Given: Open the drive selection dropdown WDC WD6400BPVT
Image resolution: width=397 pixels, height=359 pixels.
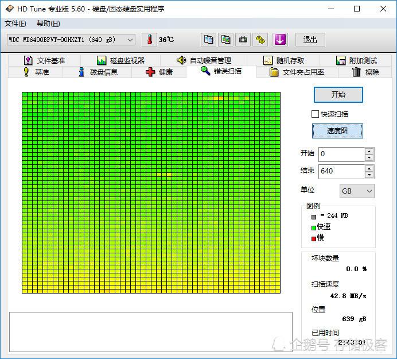Looking at the screenshot, I should pyautogui.click(x=71, y=40).
